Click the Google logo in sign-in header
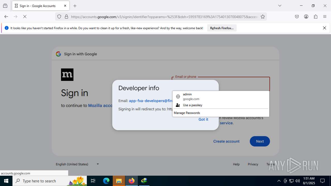This screenshot has width=331, height=186. [58, 54]
